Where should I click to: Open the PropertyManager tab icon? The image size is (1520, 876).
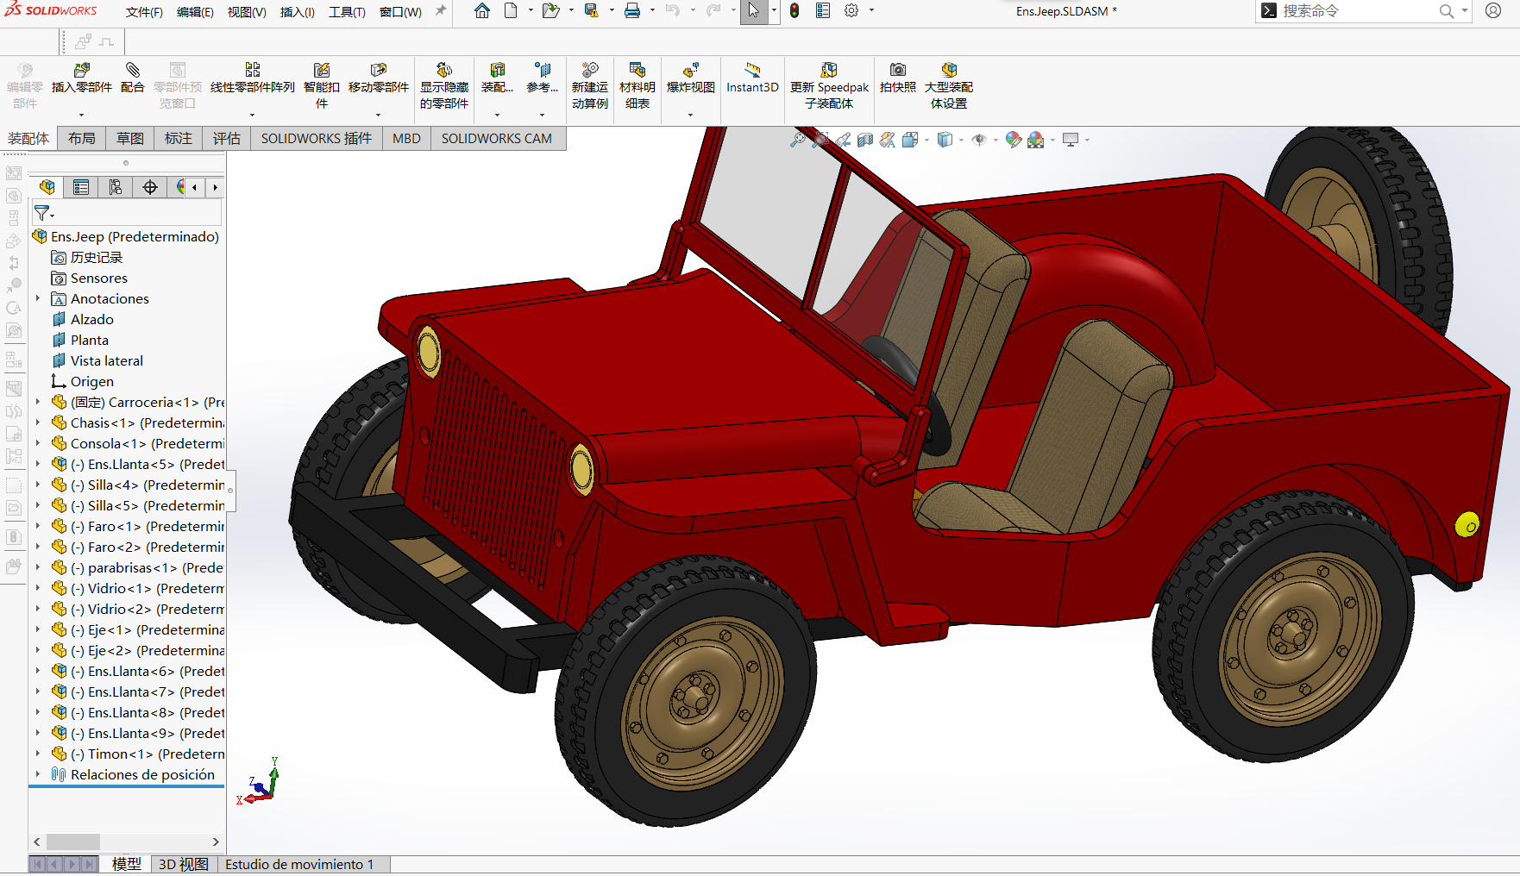click(81, 187)
